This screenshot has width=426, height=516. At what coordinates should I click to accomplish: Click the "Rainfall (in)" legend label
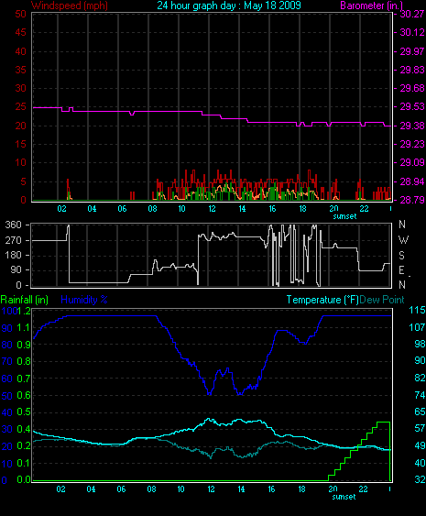pos(25,300)
